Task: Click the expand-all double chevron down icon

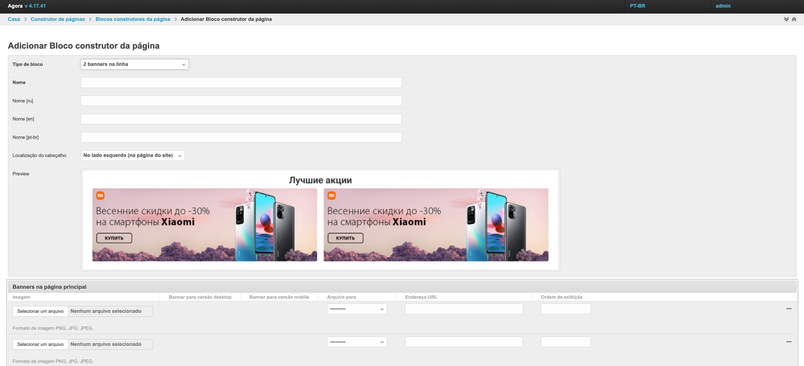Action: (x=786, y=19)
